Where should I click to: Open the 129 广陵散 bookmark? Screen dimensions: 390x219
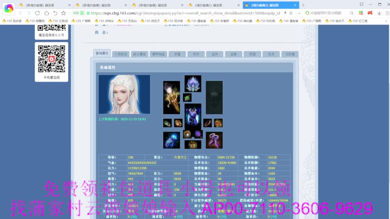coord(81,21)
